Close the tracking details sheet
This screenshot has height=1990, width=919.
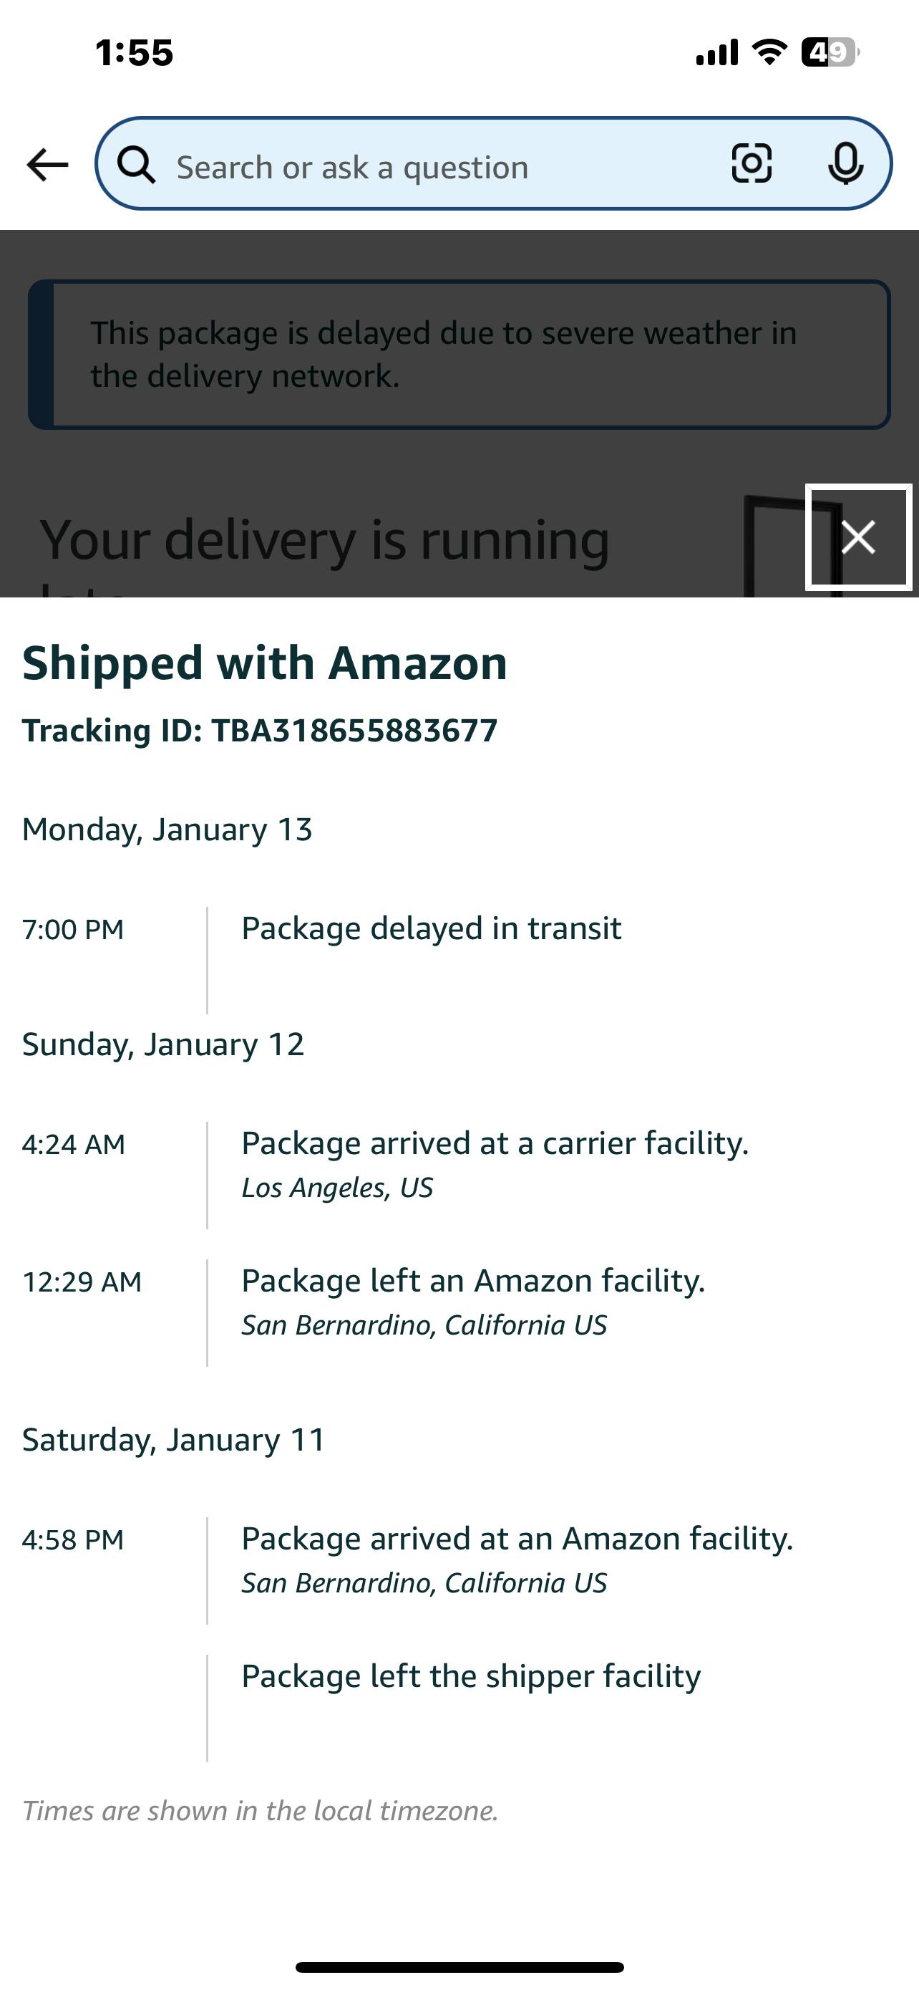pyautogui.click(x=858, y=537)
